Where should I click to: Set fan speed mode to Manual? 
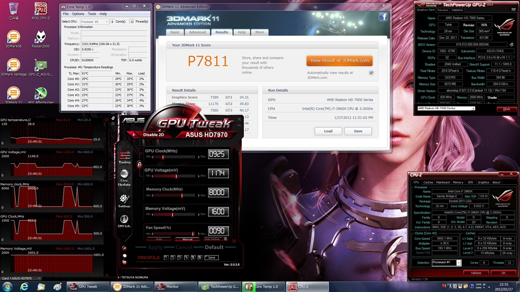[x=187, y=239]
